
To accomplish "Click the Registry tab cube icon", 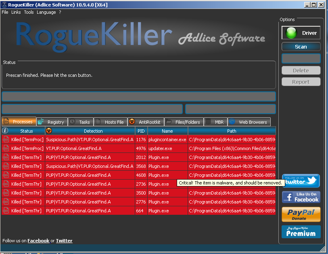I will coord(41,122).
